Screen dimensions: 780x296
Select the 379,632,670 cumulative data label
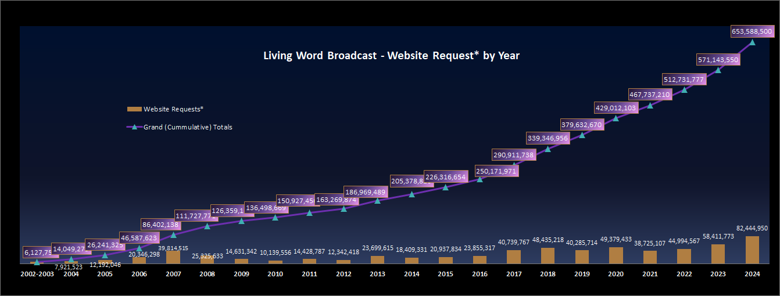coord(582,124)
